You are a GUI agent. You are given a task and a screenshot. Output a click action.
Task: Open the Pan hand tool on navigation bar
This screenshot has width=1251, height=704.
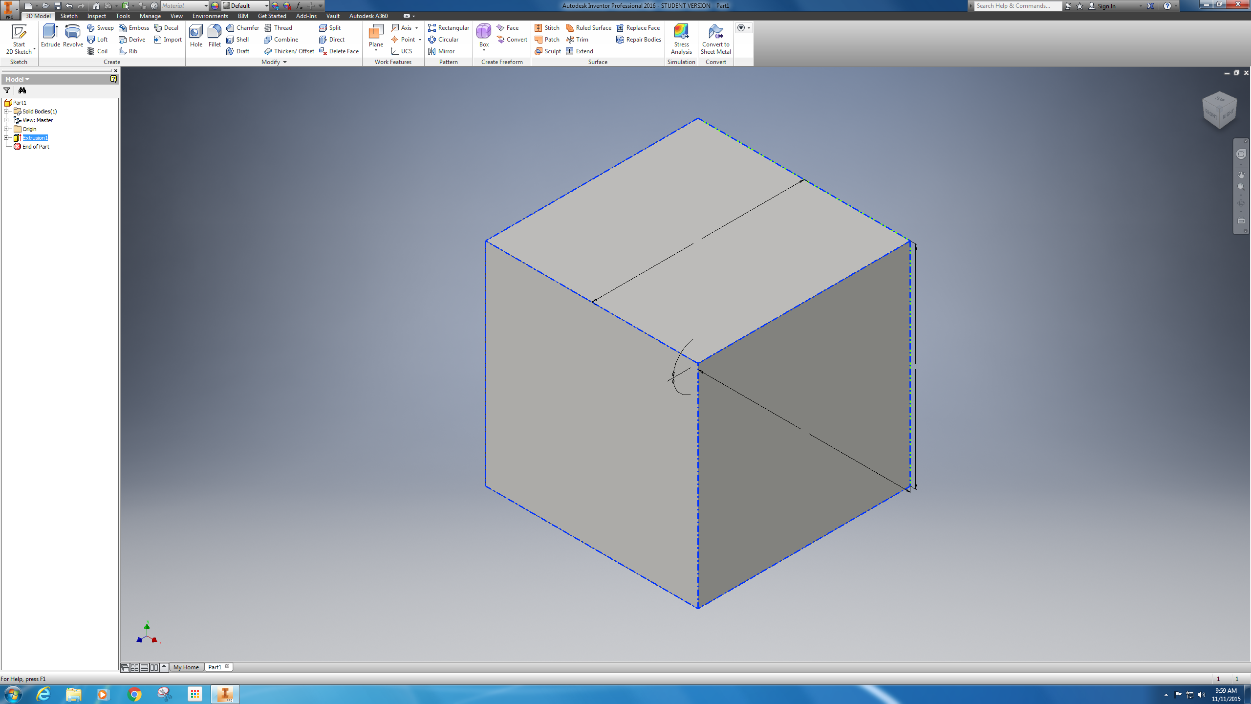click(1241, 175)
